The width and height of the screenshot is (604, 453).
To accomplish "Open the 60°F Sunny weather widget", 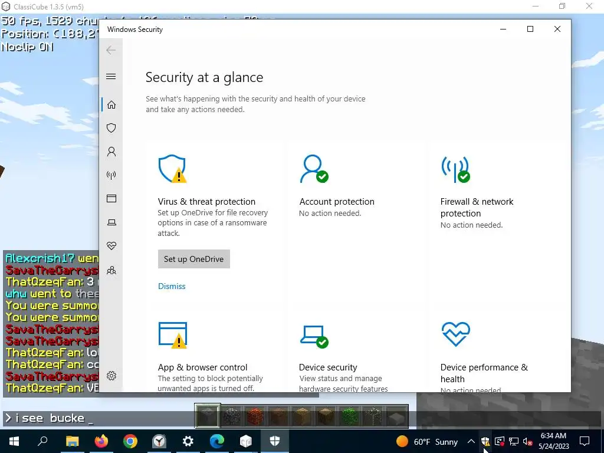I will (427, 441).
